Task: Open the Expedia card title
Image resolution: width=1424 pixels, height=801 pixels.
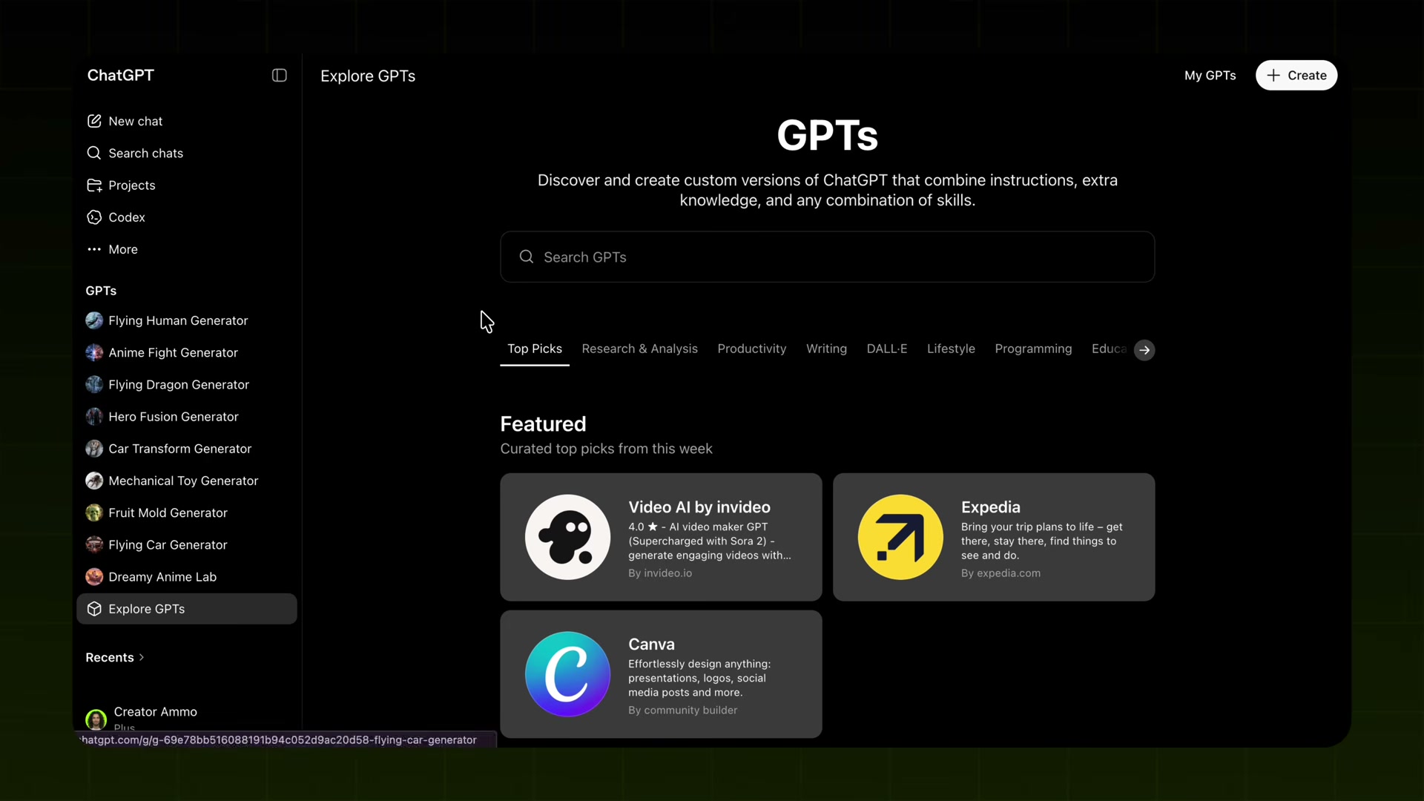Action: pos(991,507)
